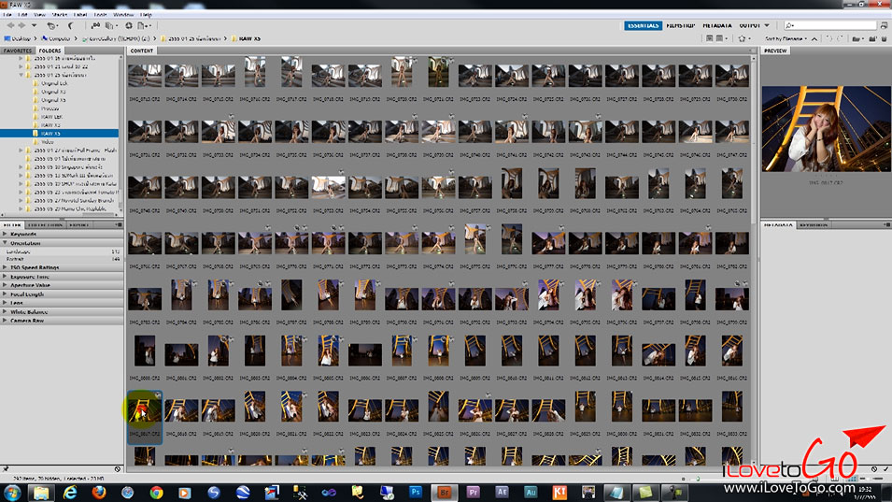Go forward using the Forward arrow

(21, 25)
